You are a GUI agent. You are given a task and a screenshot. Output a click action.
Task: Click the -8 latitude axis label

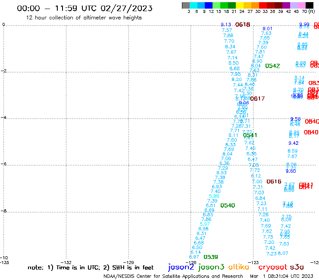pyautogui.click(x=3, y=211)
